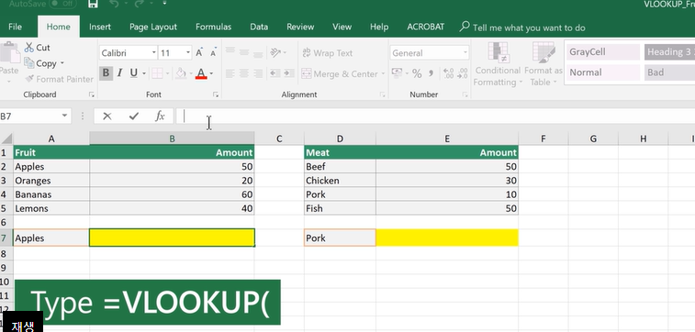The height and width of the screenshot is (332, 695).
Task: Click the Name Box showing B7
Action: (x=35, y=116)
